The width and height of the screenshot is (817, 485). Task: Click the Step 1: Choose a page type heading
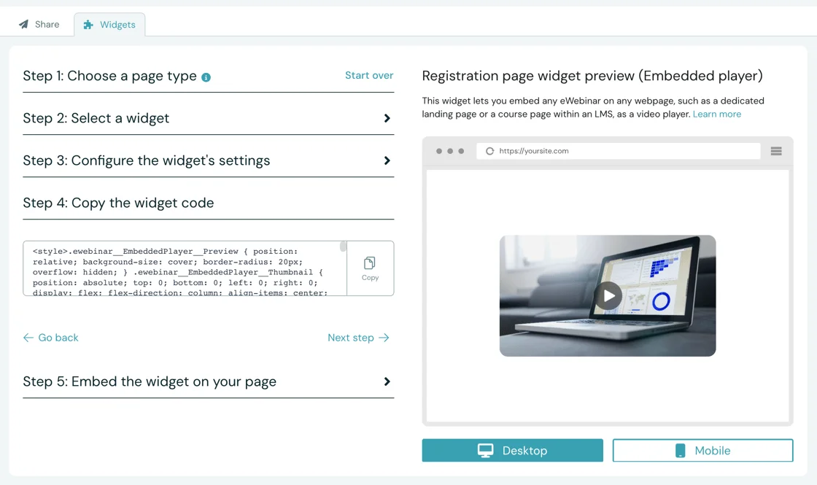click(110, 76)
